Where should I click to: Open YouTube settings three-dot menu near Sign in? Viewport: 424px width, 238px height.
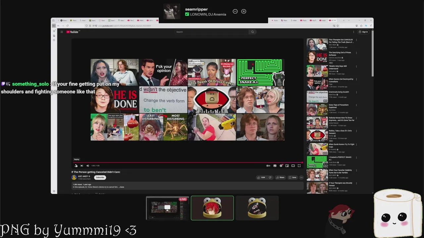coord(354,32)
